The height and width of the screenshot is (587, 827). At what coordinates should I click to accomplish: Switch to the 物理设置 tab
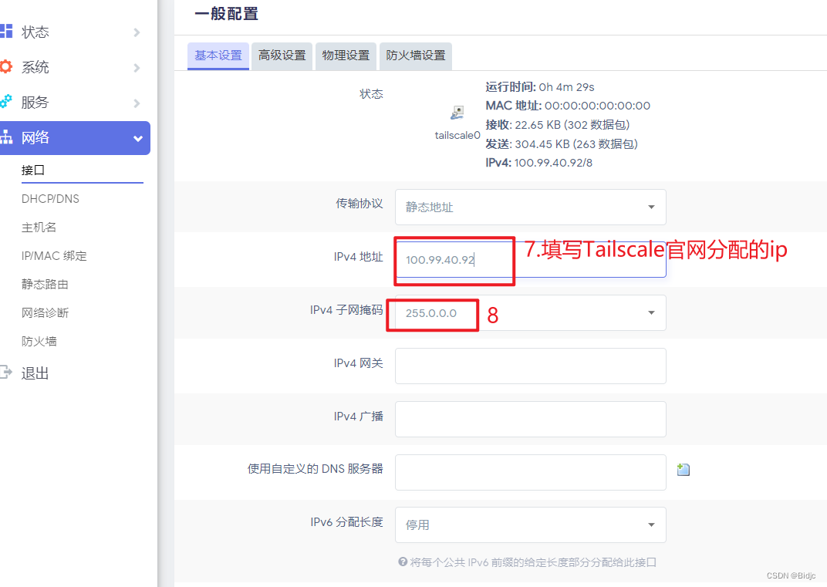click(346, 56)
